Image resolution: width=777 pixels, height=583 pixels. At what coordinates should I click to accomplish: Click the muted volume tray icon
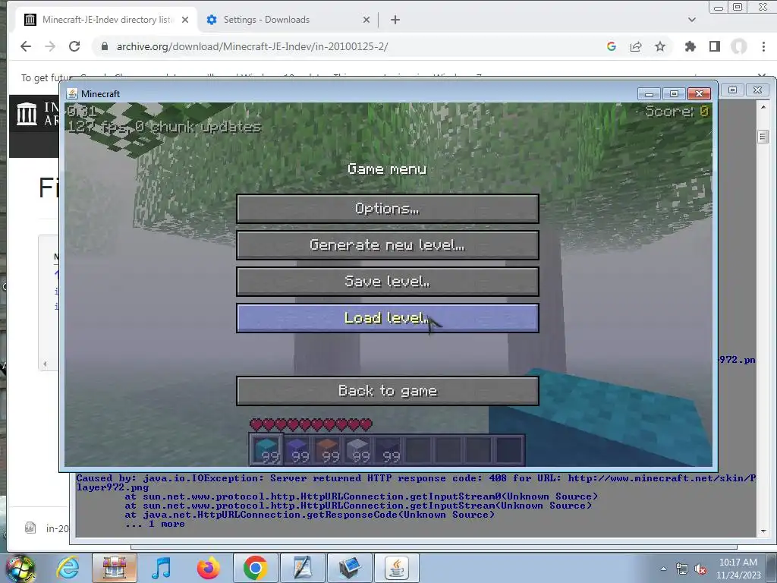tap(700, 569)
